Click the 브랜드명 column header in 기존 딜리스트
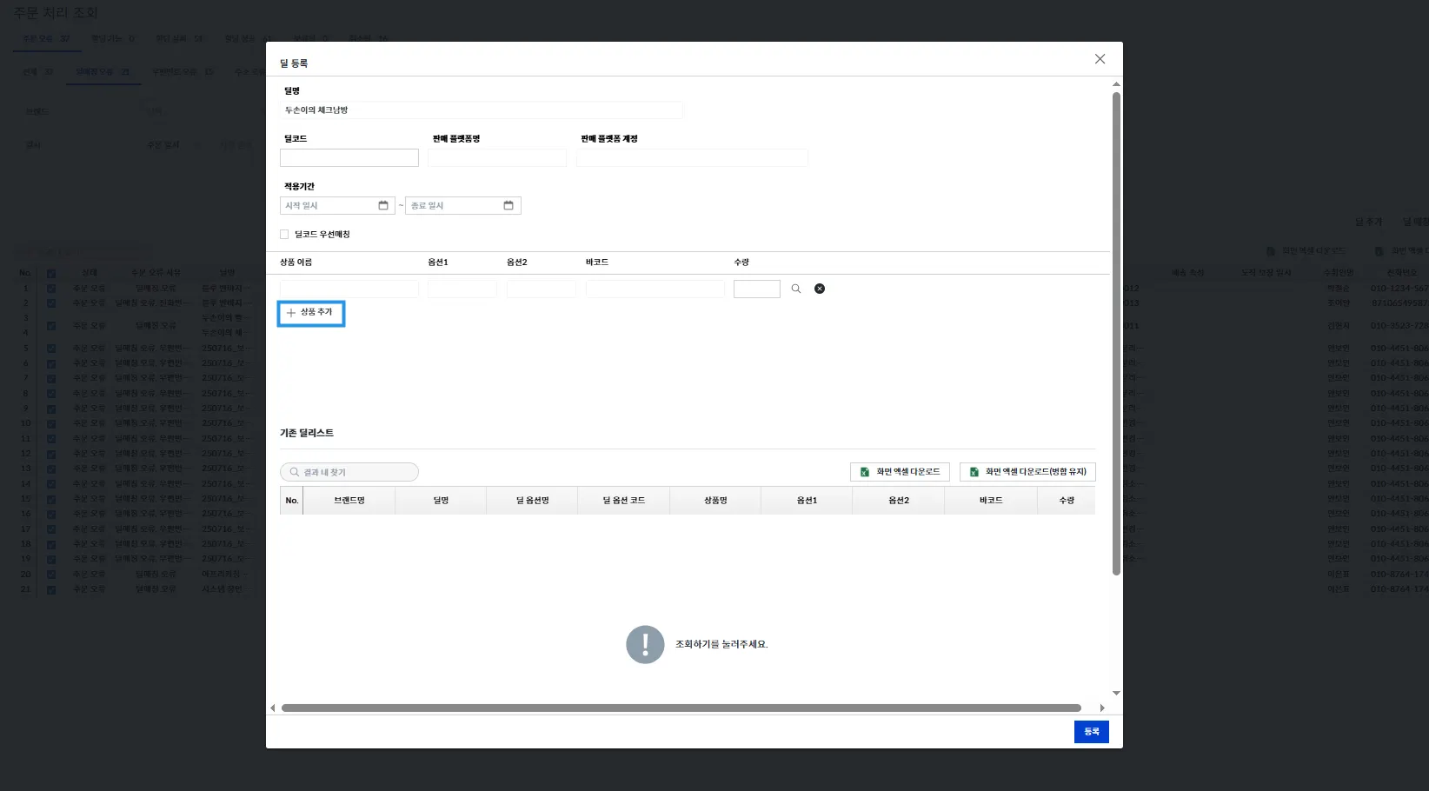This screenshot has width=1429, height=791. coord(349,501)
